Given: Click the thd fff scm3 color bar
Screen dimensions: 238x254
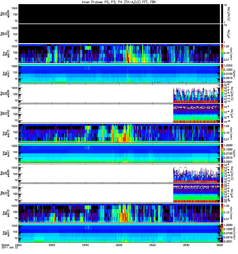Looking at the screenshot, I should pyautogui.click(x=222, y=113).
